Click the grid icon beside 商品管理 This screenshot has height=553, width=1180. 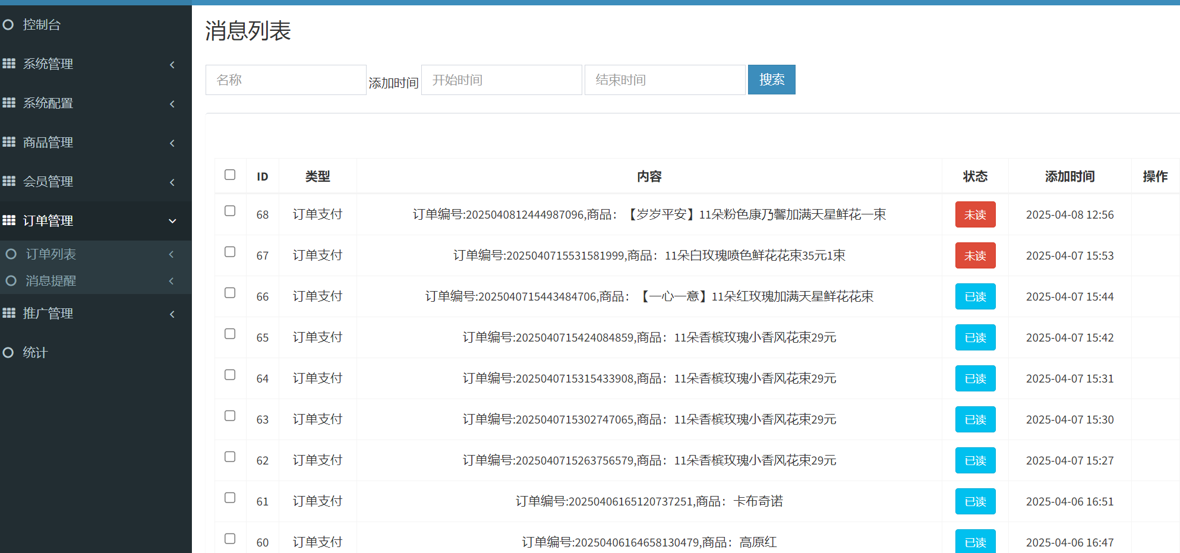[9, 142]
